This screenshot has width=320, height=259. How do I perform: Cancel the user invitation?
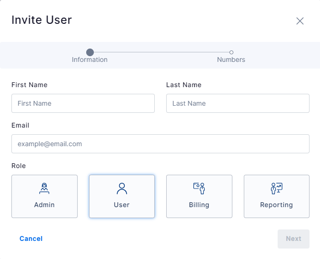coord(31,239)
